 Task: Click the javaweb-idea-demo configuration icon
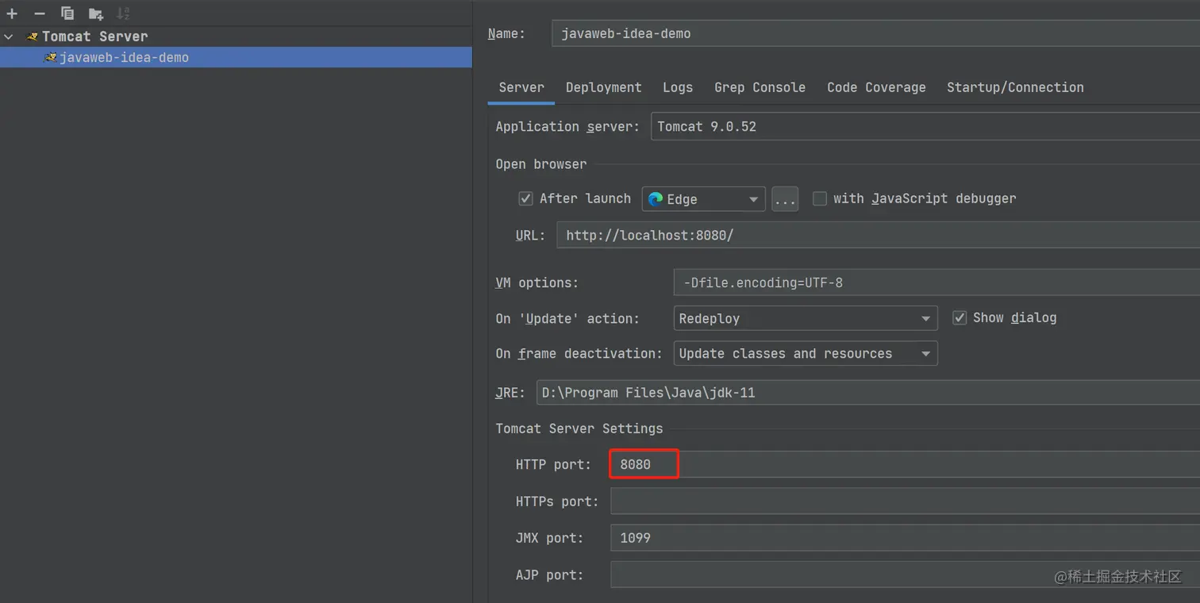(51, 57)
